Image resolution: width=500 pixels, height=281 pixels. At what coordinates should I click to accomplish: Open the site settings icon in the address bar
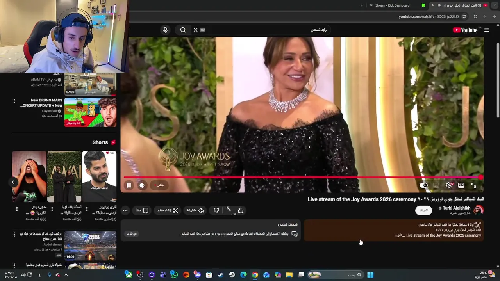click(464, 16)
